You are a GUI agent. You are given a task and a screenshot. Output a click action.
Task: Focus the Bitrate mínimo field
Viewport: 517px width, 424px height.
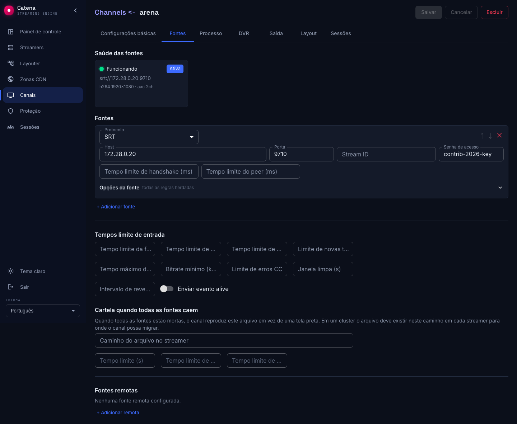tap(191, 269)
